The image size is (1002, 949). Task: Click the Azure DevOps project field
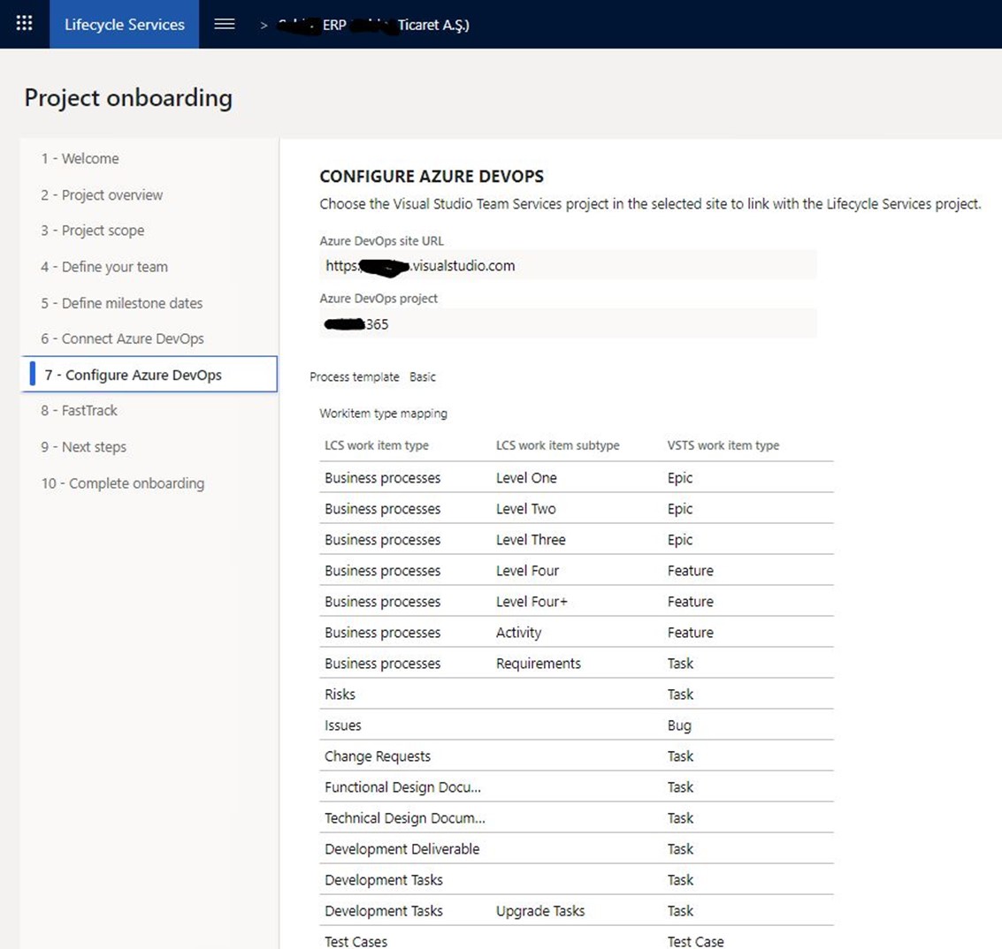(x=568, y=323)
